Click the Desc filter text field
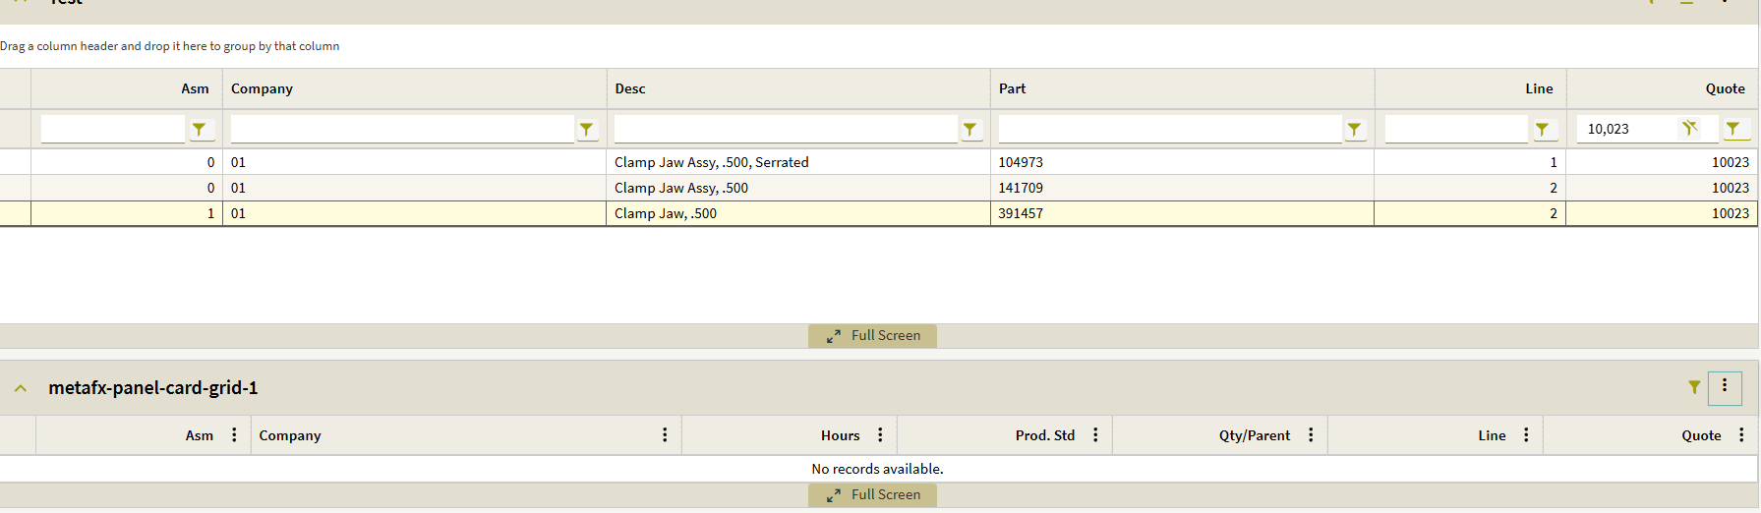This screenshot has height=513, width=1761. point(785,129)
